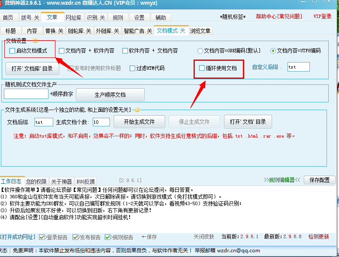
Task: Click the 文档后缀 txt input field
Action: point(44,122)
